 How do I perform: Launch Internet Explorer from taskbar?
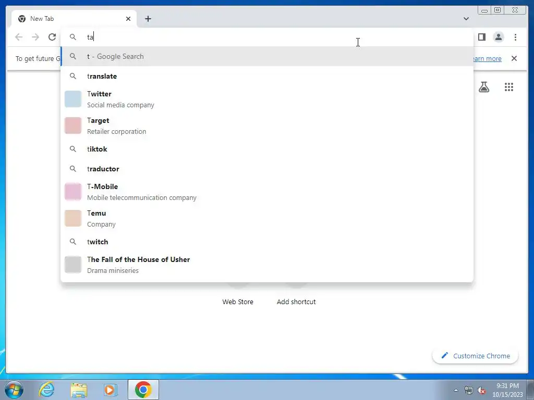[46, 390]
